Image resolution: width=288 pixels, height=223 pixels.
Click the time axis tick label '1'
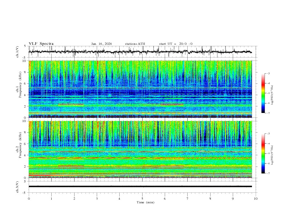pos(51,199)
